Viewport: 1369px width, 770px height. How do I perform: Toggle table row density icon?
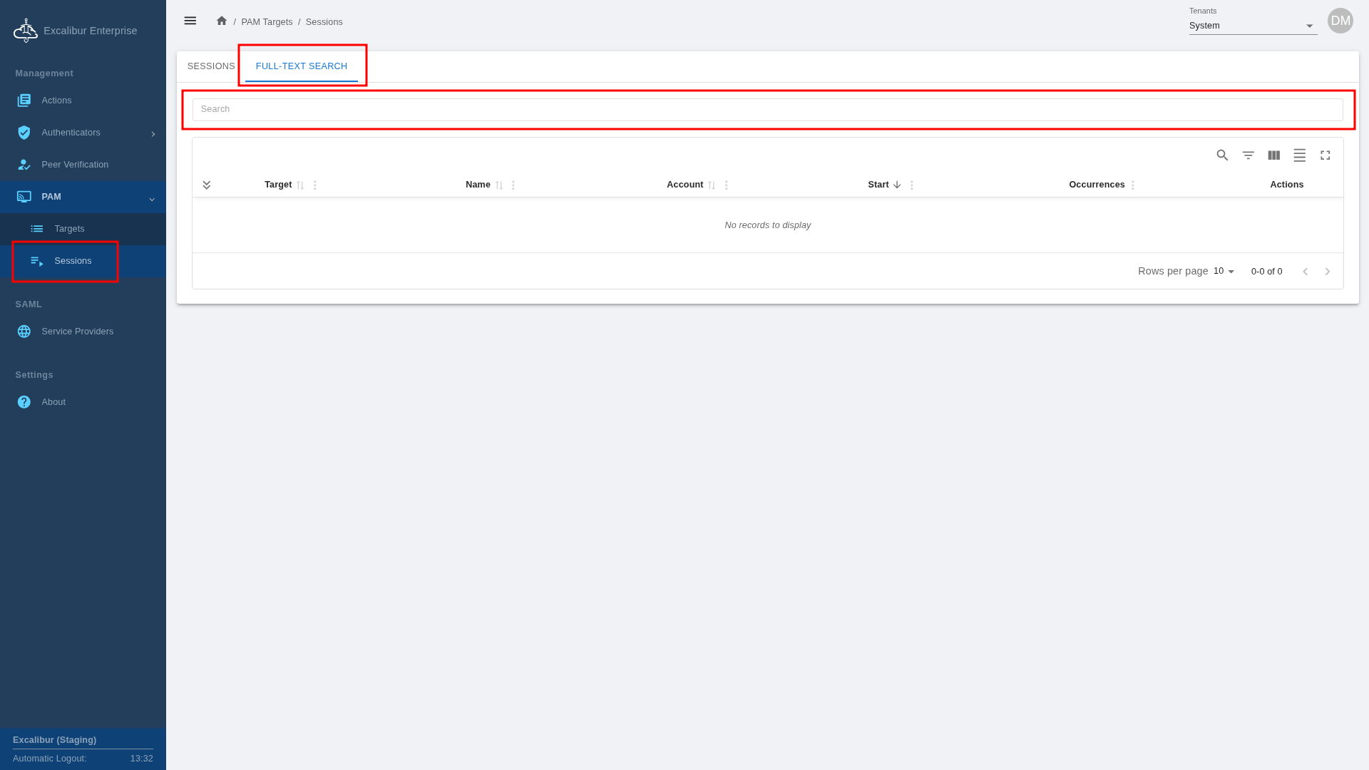click(x=1299, y=155)
